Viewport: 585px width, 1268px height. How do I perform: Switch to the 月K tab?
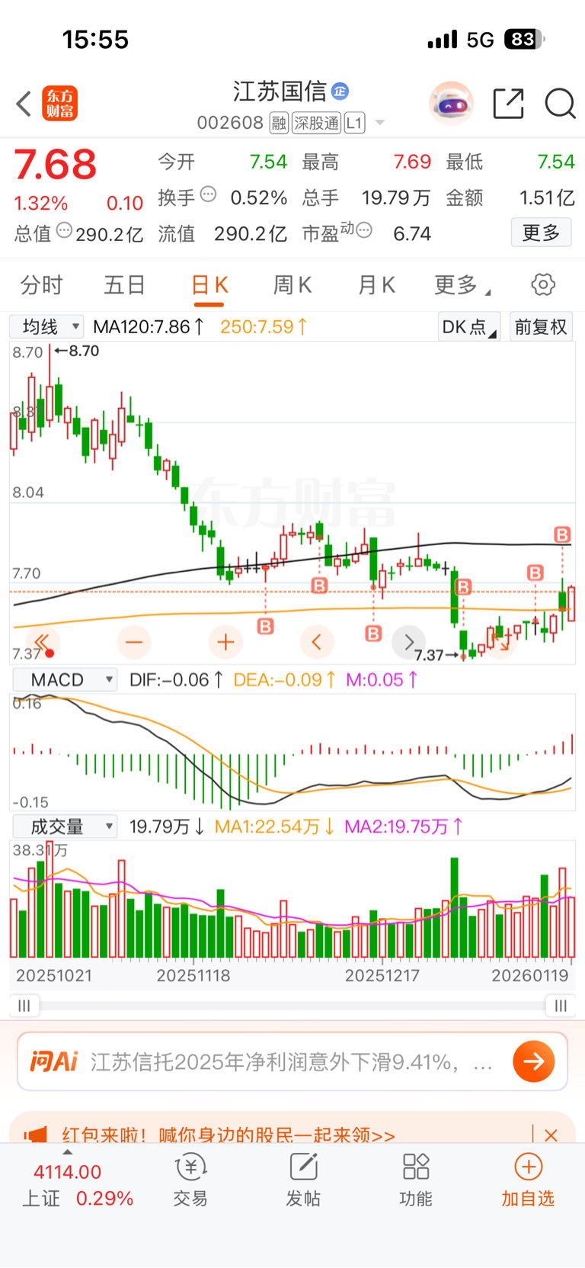pos(376,285)
